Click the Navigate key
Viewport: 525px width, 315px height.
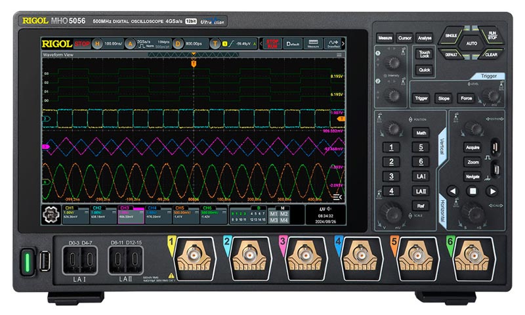472,177
